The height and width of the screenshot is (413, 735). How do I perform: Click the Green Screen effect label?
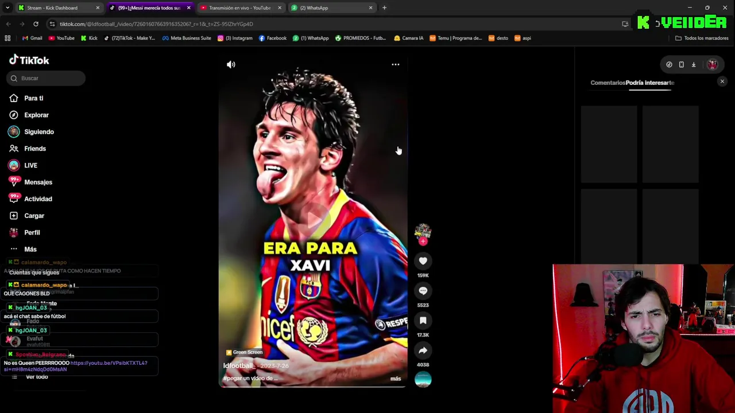tap(244, 352)
